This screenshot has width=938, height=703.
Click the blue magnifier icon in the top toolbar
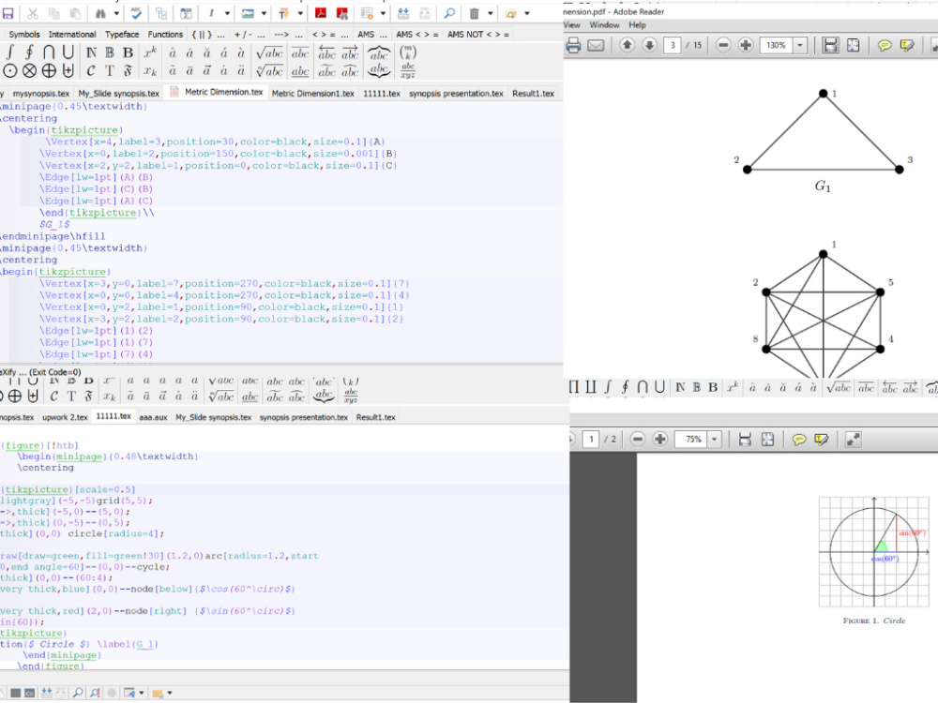[x=450, y=13]
